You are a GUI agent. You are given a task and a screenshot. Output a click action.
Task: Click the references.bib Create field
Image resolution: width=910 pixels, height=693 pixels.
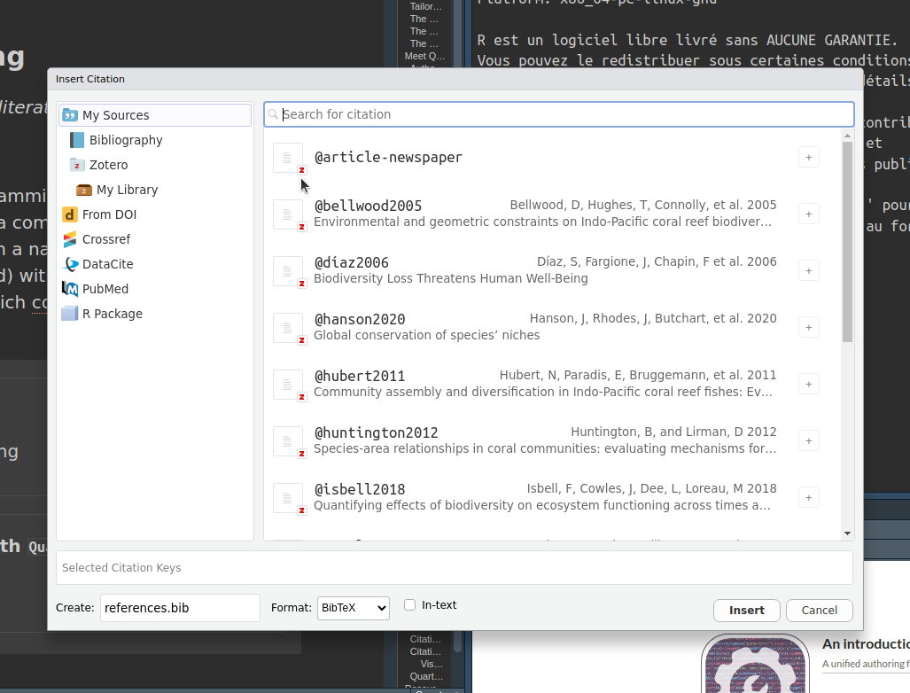point(180,608)
